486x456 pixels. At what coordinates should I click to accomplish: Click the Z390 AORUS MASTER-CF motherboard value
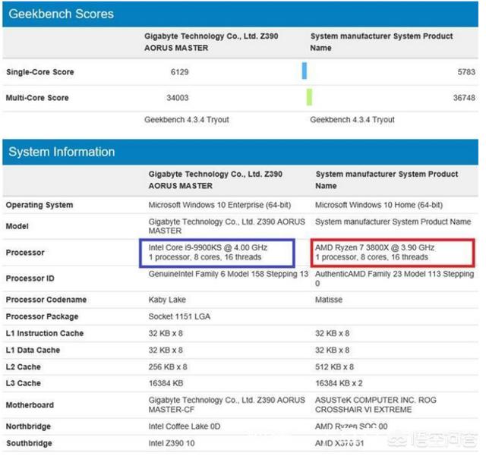tap(226, 404)
